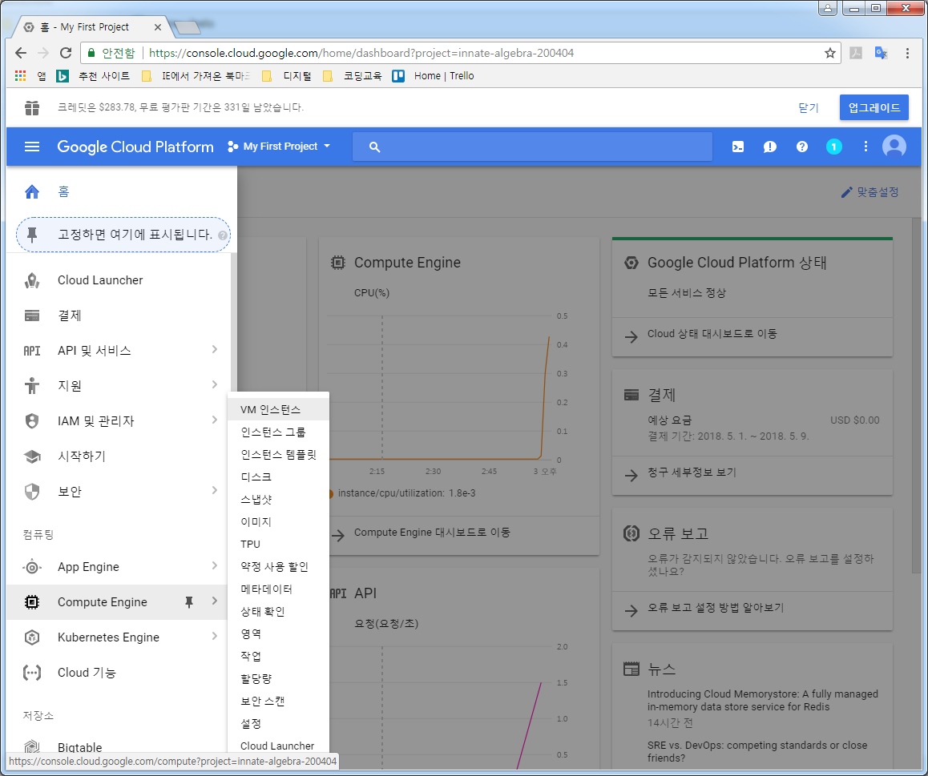Unpin Compute Engine with pin icon
The image size is (928, 776).
[x=189, y=602]
